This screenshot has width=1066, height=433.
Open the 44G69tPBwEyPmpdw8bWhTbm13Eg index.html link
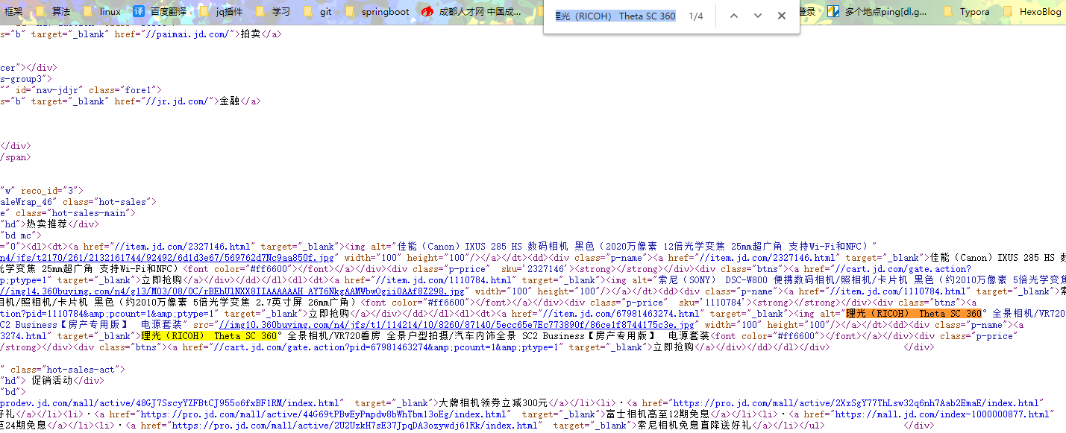point(323,414)
